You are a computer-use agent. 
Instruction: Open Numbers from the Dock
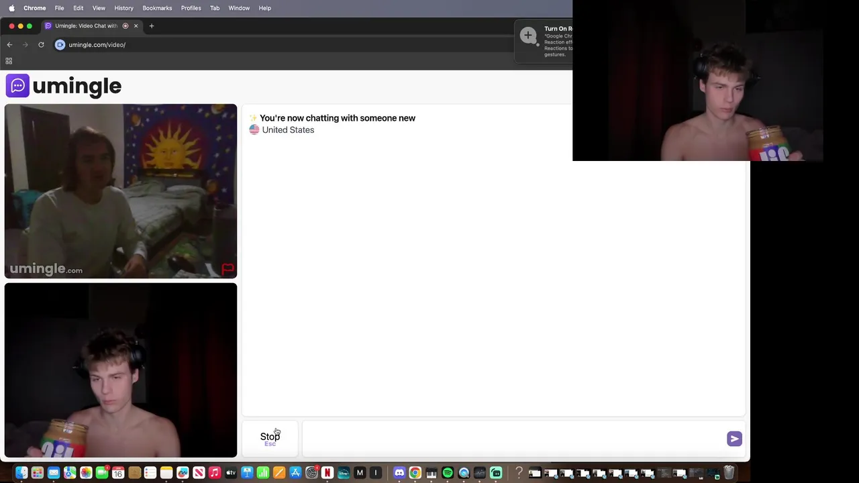coord(263,473)
